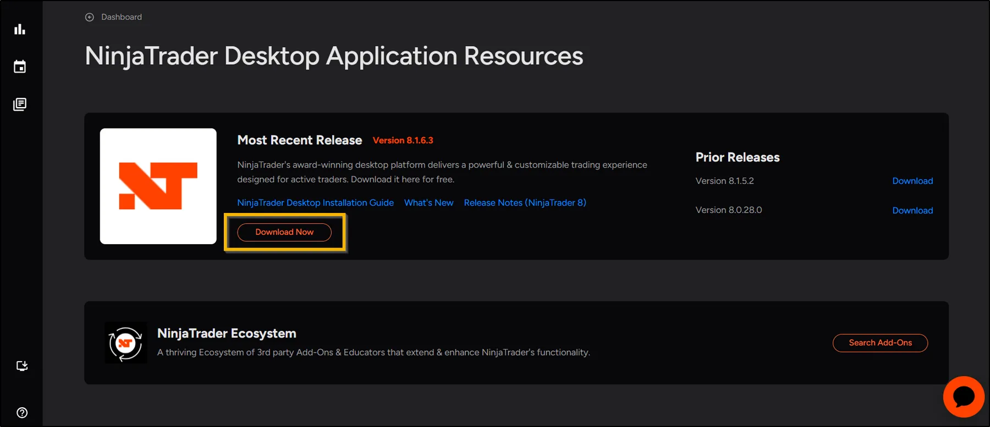Click the Version 8.1.6.3 label
The height and width of the screenshot is (427, 990).
tap(403, 141)
